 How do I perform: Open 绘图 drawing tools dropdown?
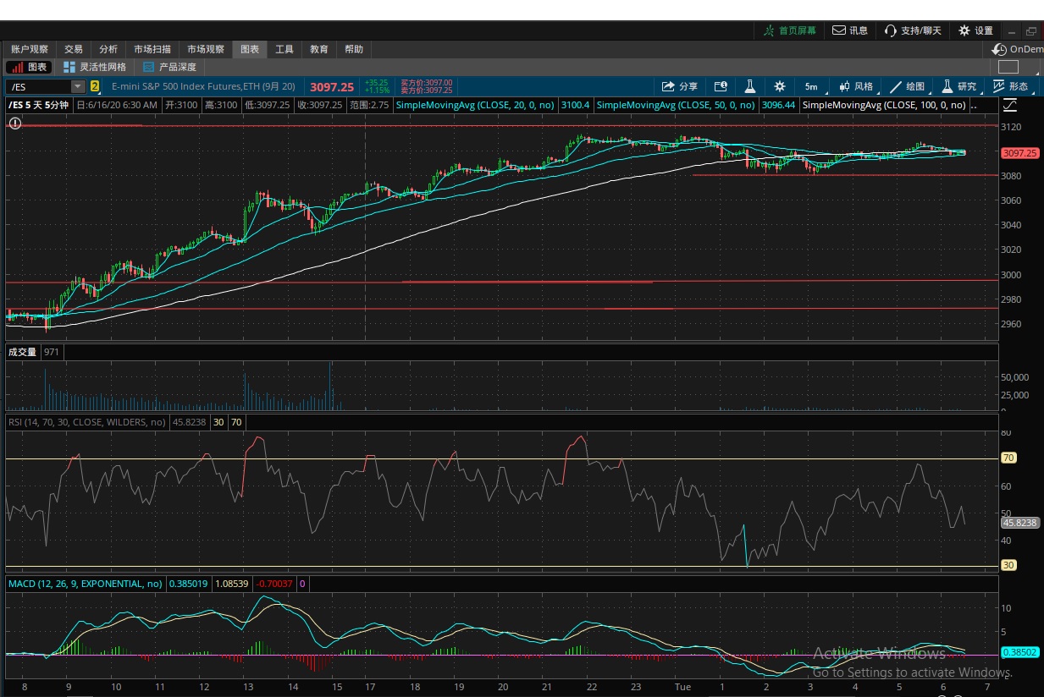point(908,86)
